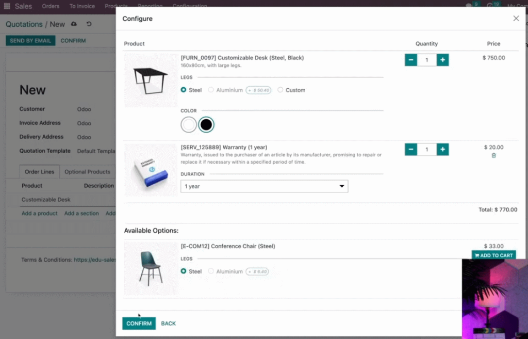This screenshot has height=339, width=528.
Task: Increase Warranty quantity with plus button
Action: tap(442, 149)
